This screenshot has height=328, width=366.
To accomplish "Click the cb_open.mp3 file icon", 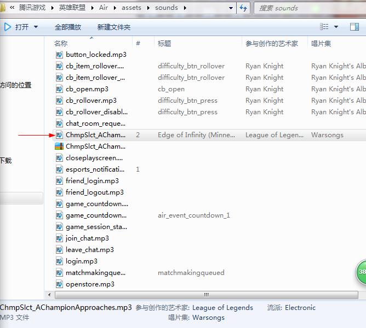I will (x=59, y=89).
